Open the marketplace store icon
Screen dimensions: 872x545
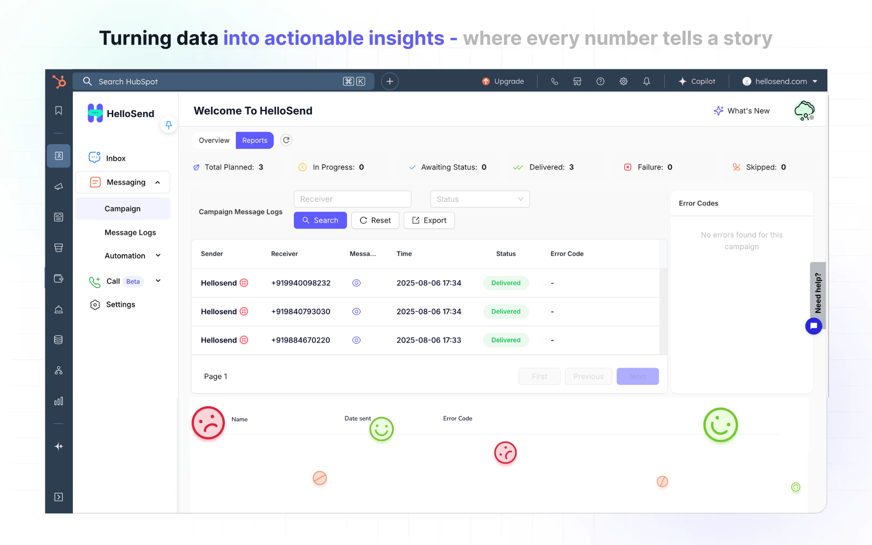(x=577, y=81)
